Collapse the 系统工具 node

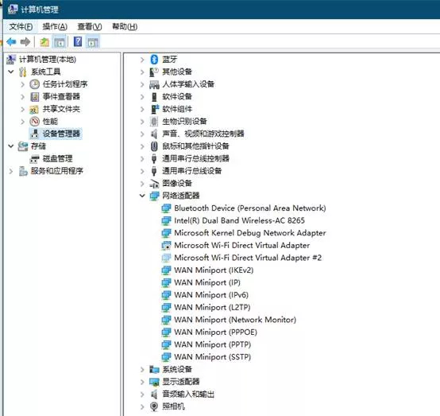[11, 72]
